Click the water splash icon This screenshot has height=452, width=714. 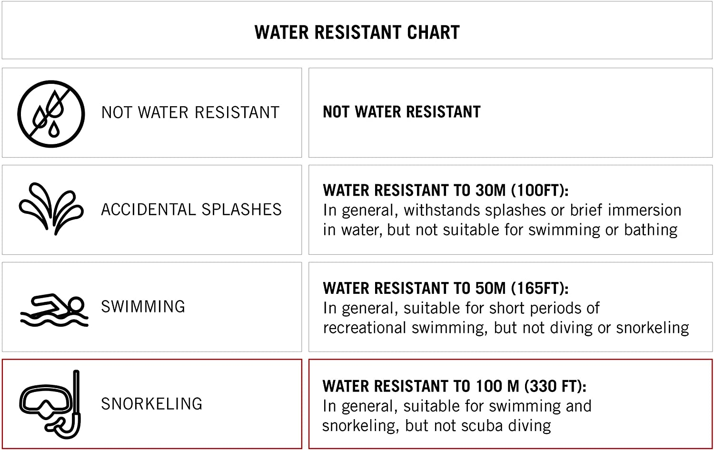pos(51,209)
